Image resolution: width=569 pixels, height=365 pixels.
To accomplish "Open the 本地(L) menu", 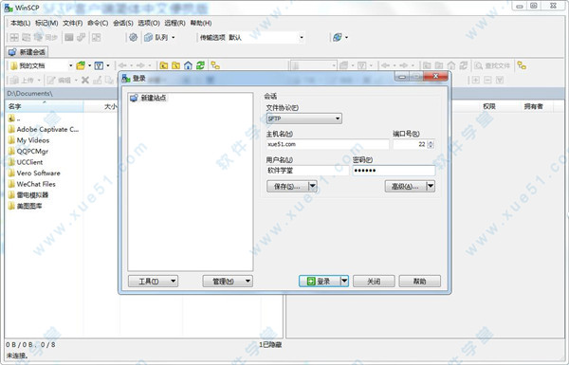I will (20, 23).
